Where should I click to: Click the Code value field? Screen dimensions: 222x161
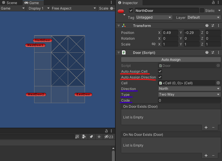click(x=189, y=100)
